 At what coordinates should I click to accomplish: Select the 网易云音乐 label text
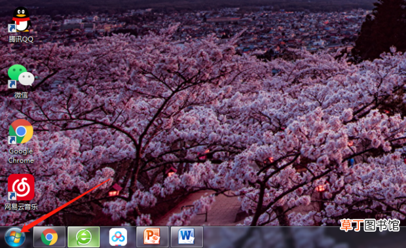coord(21,207)
